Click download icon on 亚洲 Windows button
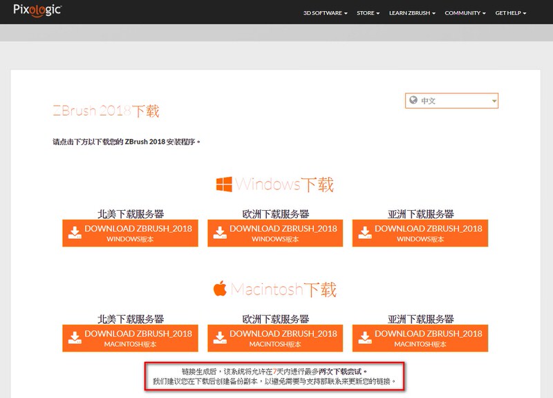Viewport: 553px width, 398px height. click(x=365, y=233)
